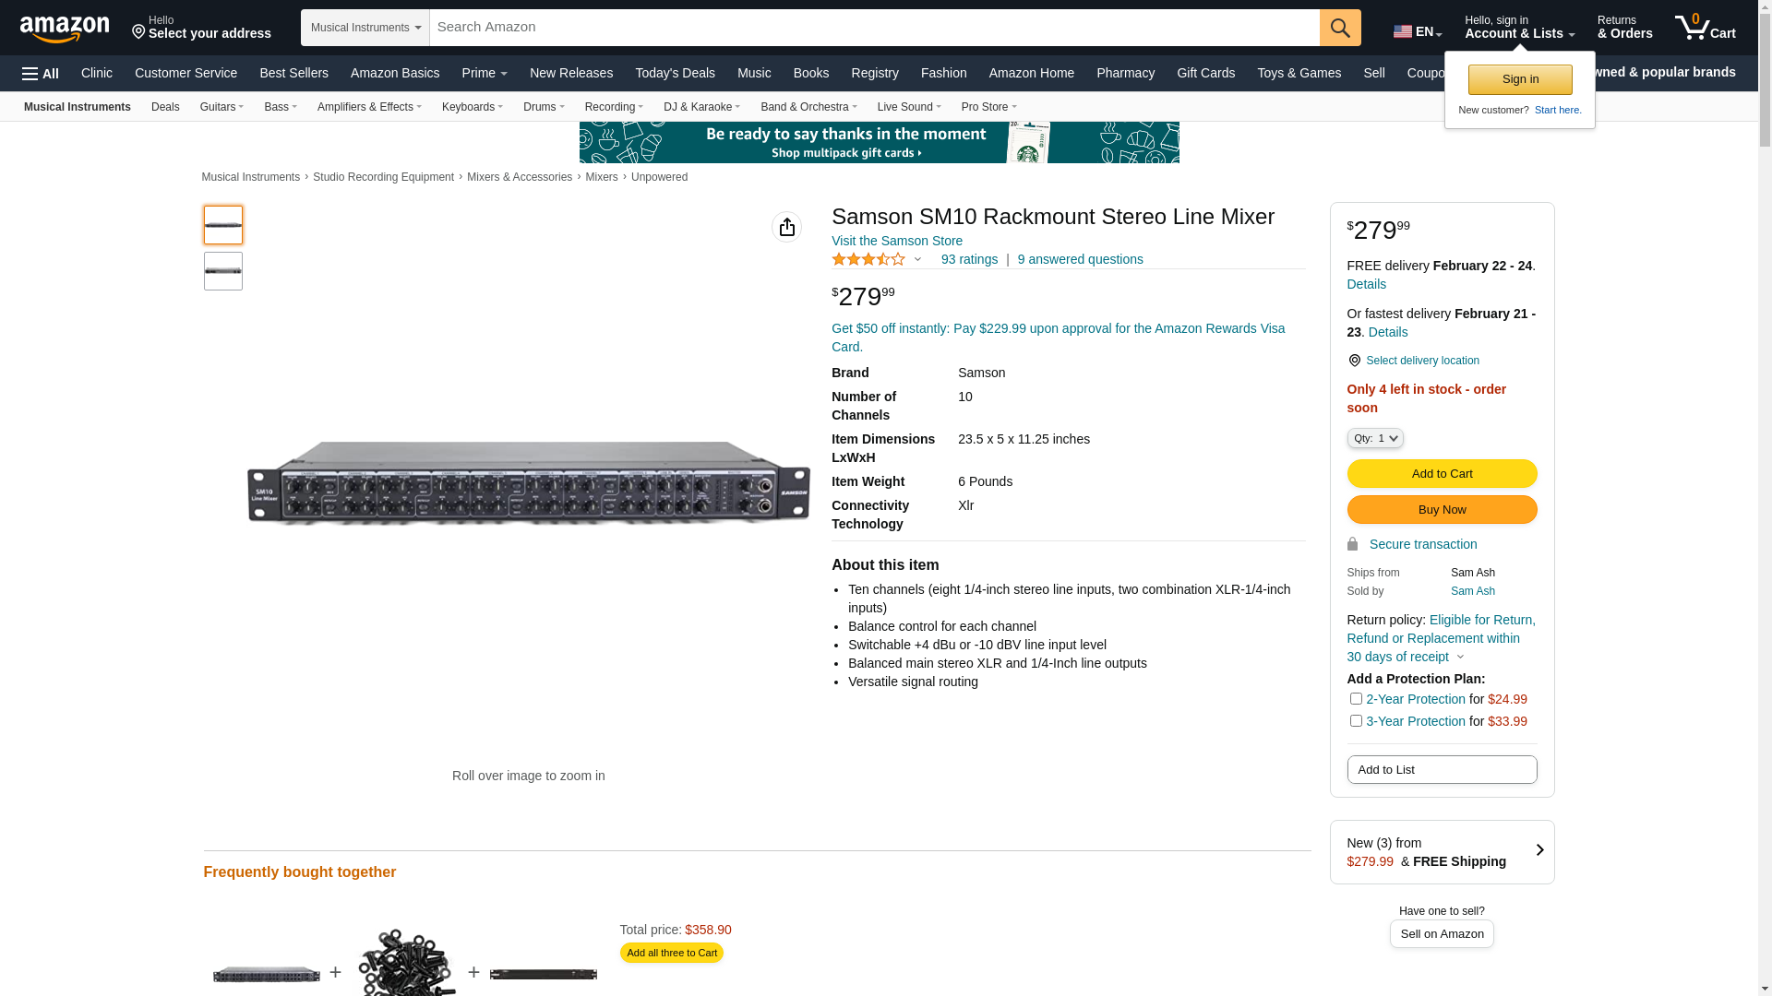This screenshot has height=996, width=1772.
Task: Open Today's Deals in navigation bar
Action: pyautogui.click(x=675, y=73)
